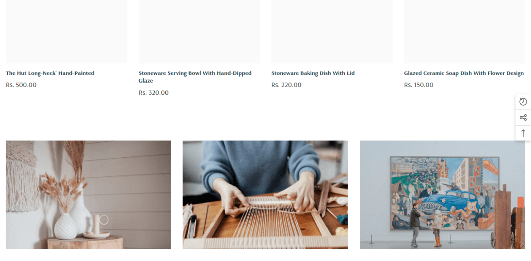Click the Rs. 500.00 price
531x261 pixels.
click(x=21, y=85)
